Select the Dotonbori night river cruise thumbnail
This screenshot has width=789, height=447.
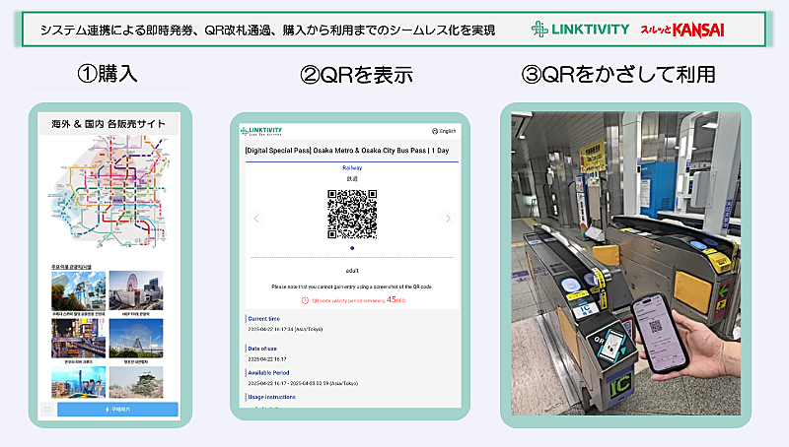79,339
